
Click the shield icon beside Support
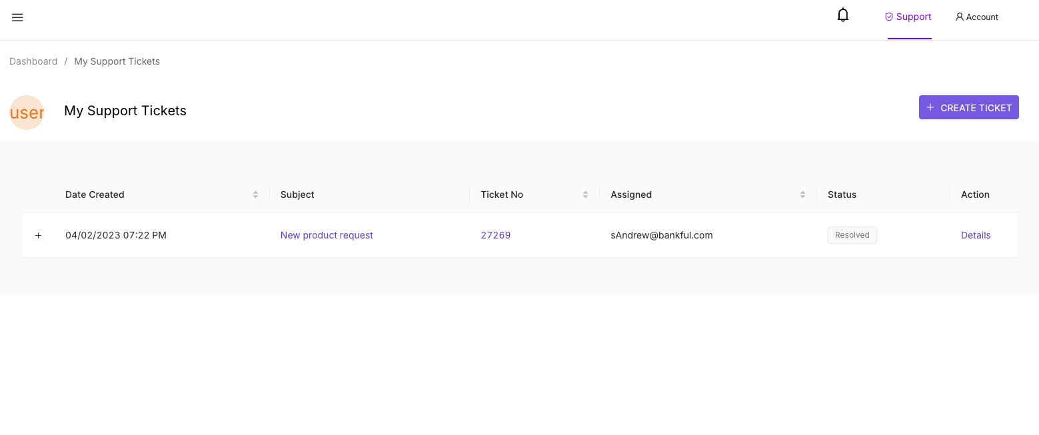coord(888,17)
